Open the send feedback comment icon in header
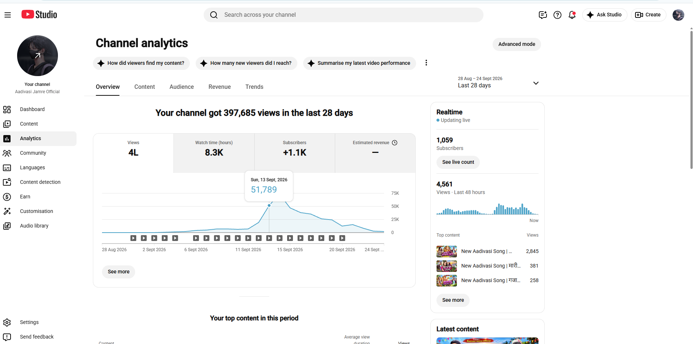 pyautogui.click(x=543, y=15)
